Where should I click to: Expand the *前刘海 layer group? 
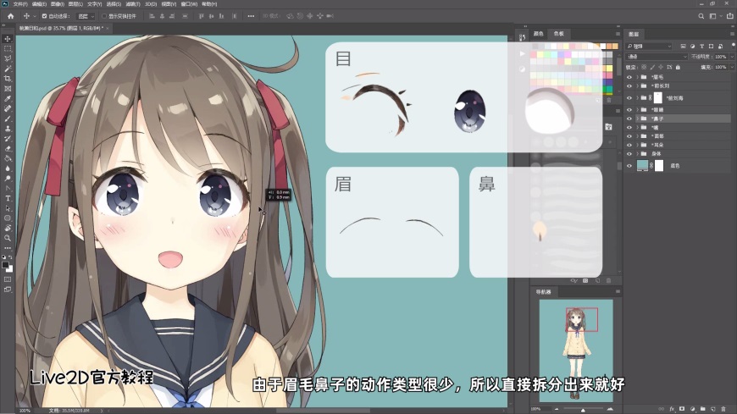(637, 97)
